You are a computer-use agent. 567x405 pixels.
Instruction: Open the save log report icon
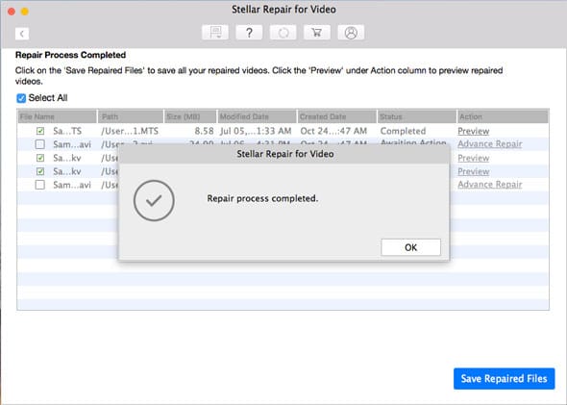pos(215,33)
